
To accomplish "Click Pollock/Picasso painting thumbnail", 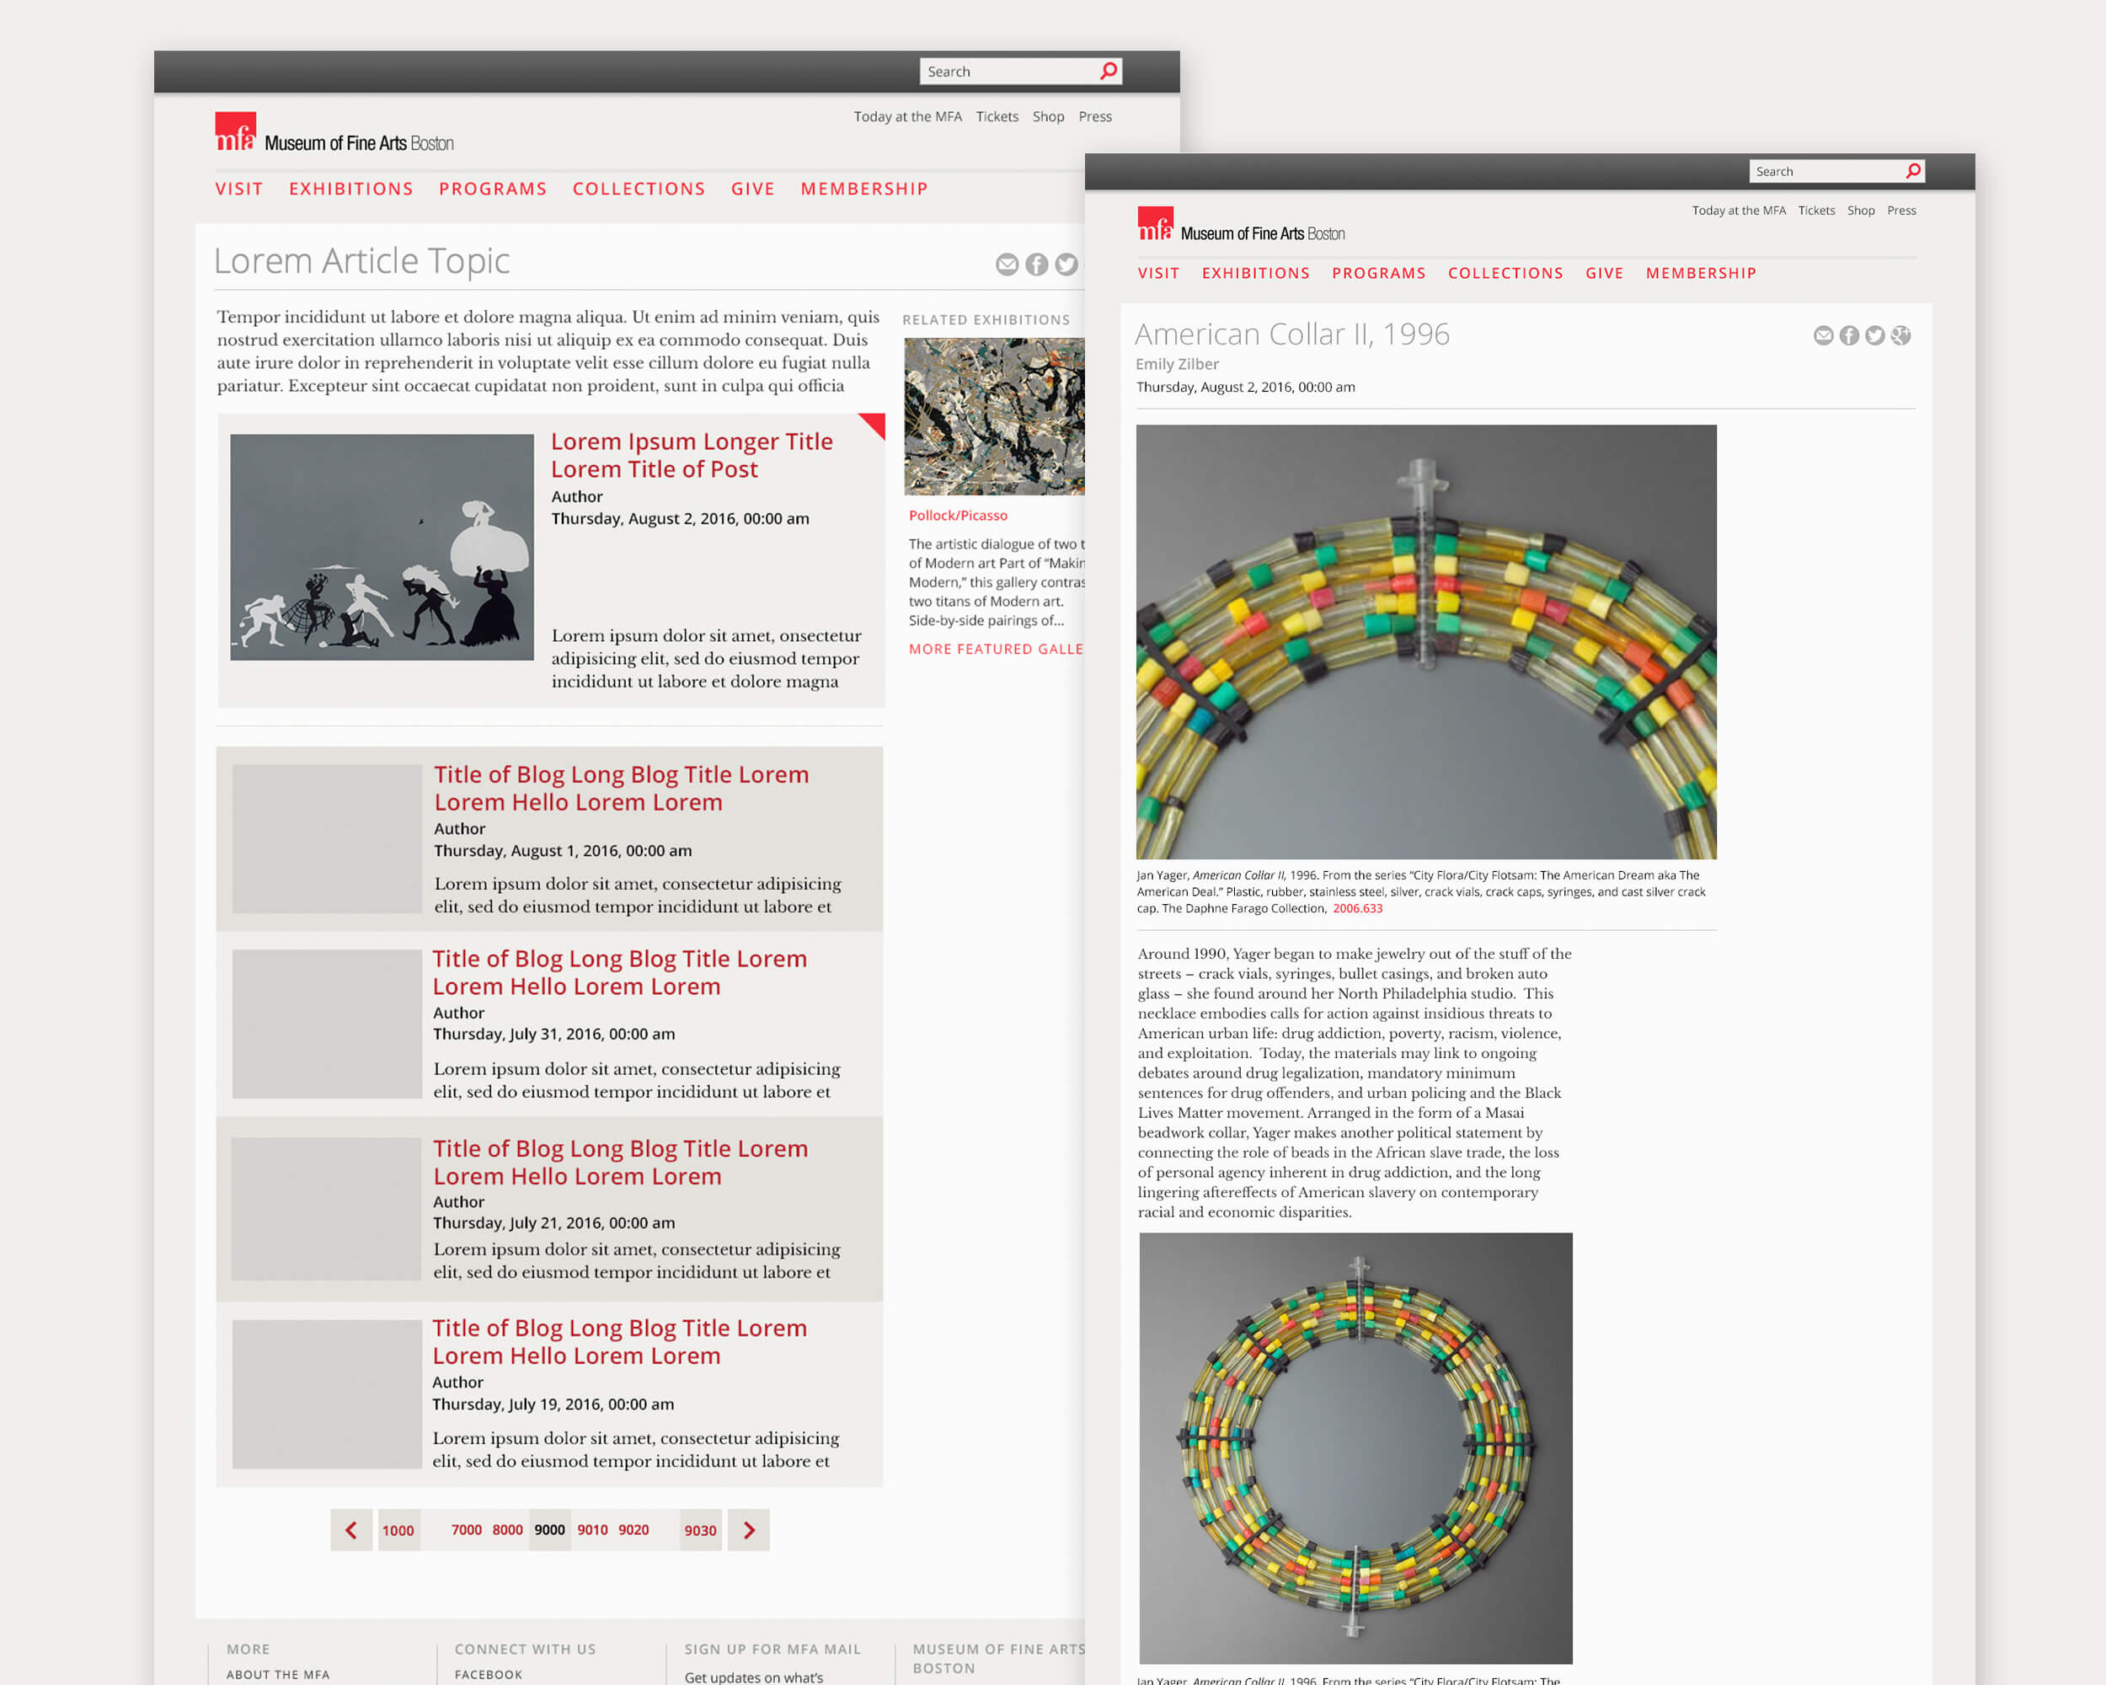I will [x=994, y=416].
